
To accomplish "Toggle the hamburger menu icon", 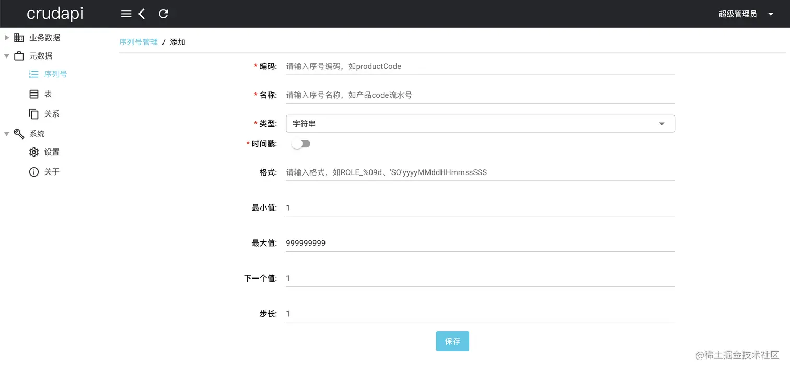I will 126,14.
